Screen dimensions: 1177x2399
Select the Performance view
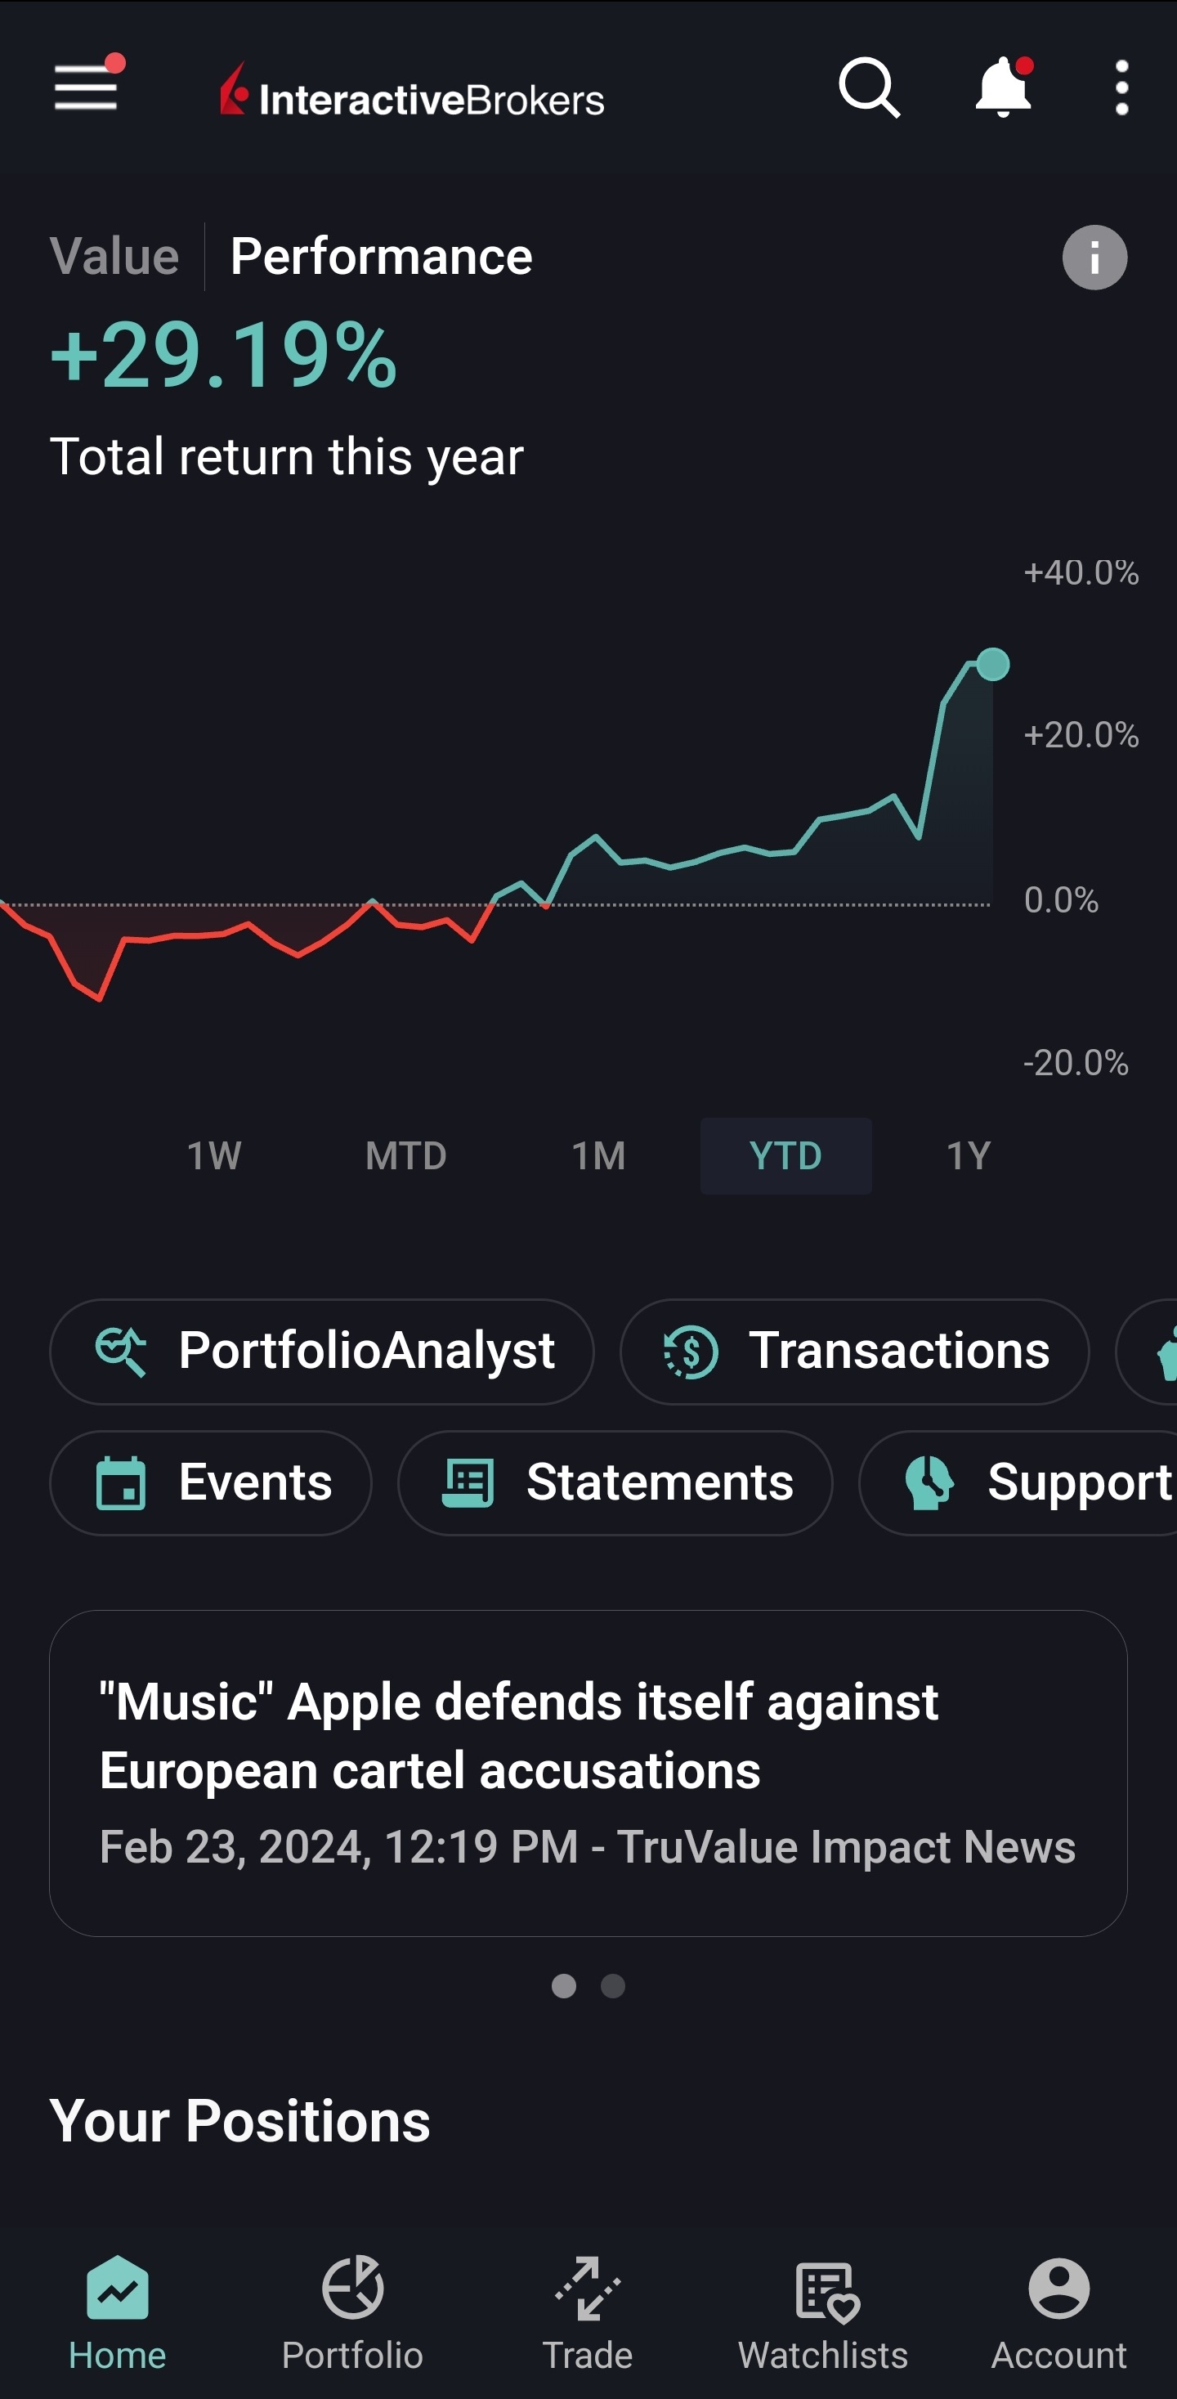click(x=381, y=257)
